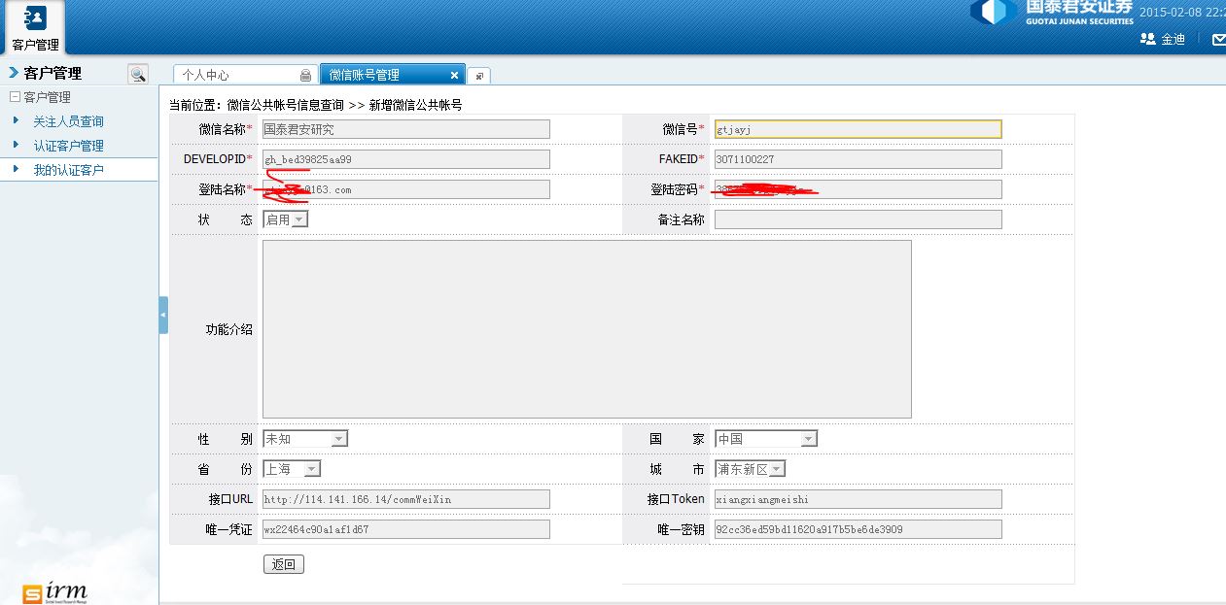Open the 城市 dropdown showing 浦东新区
The height and width of the screenshot is (605, 1226).
pos(750,469)
